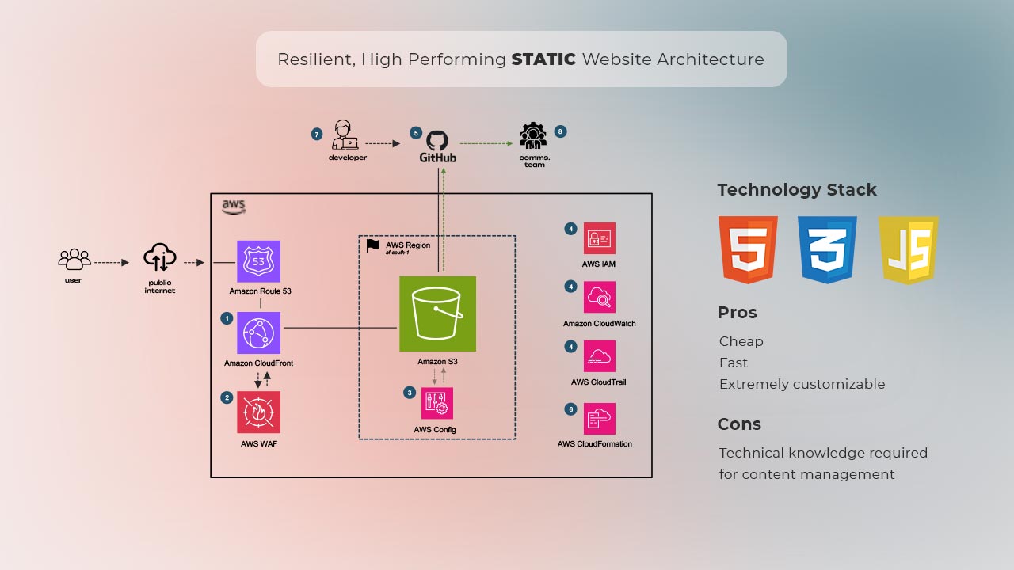
Task: Select the comms. team label
Action: click(535, 161)
